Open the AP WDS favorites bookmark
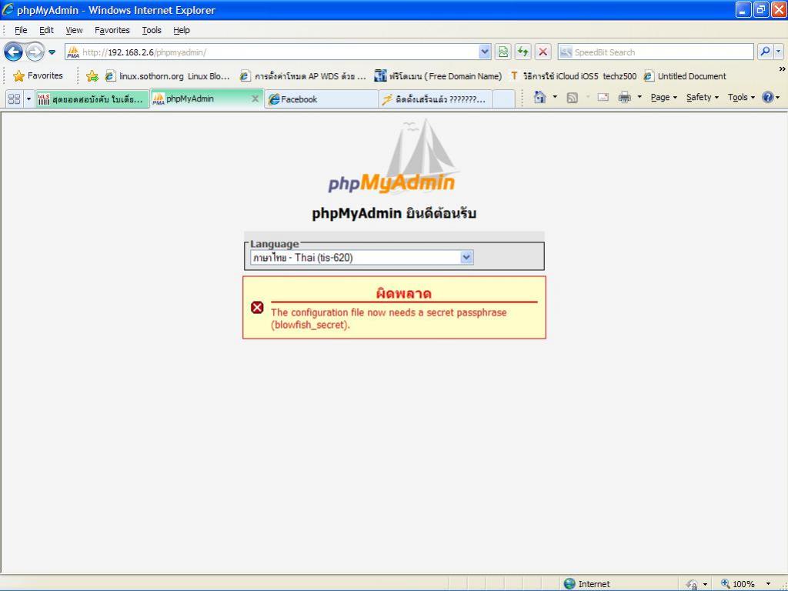The height and width of the screenshot is (591, 788). point(302,76)
